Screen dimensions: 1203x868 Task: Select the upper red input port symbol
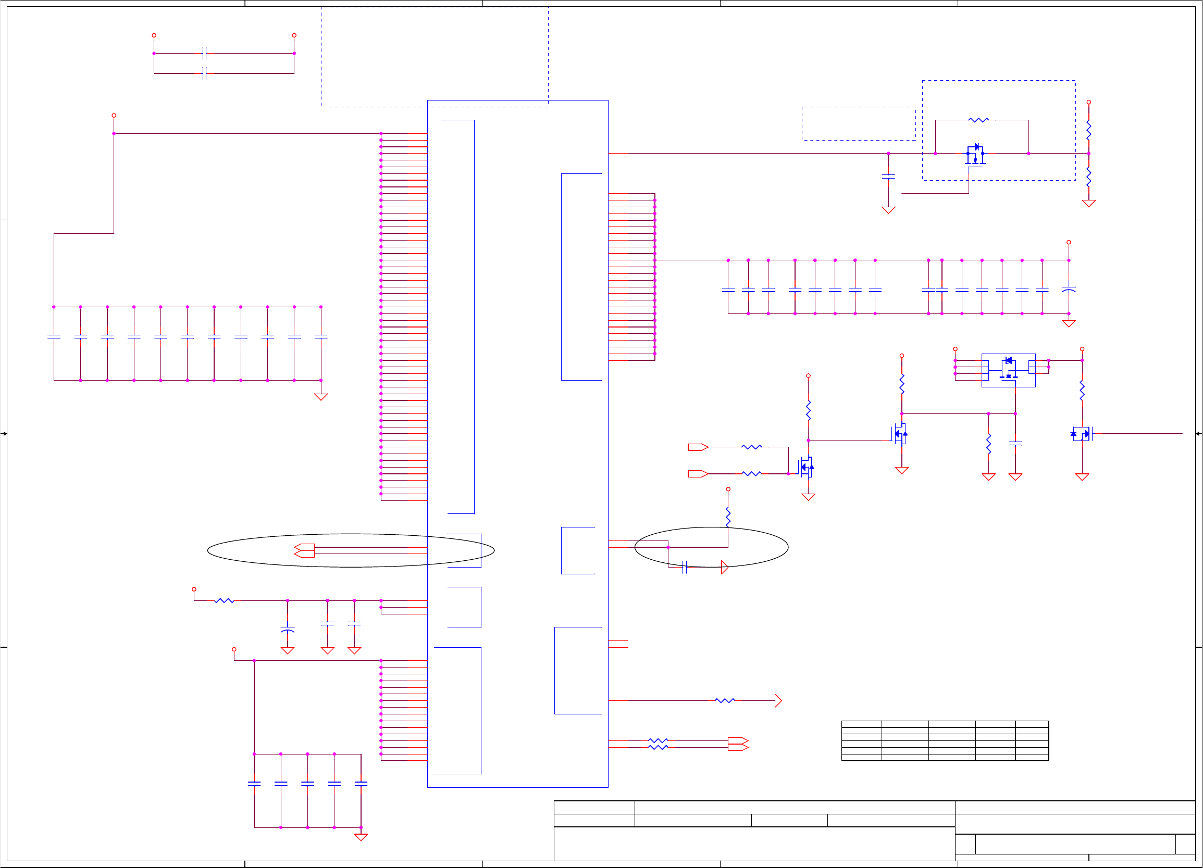pos(698,447)
